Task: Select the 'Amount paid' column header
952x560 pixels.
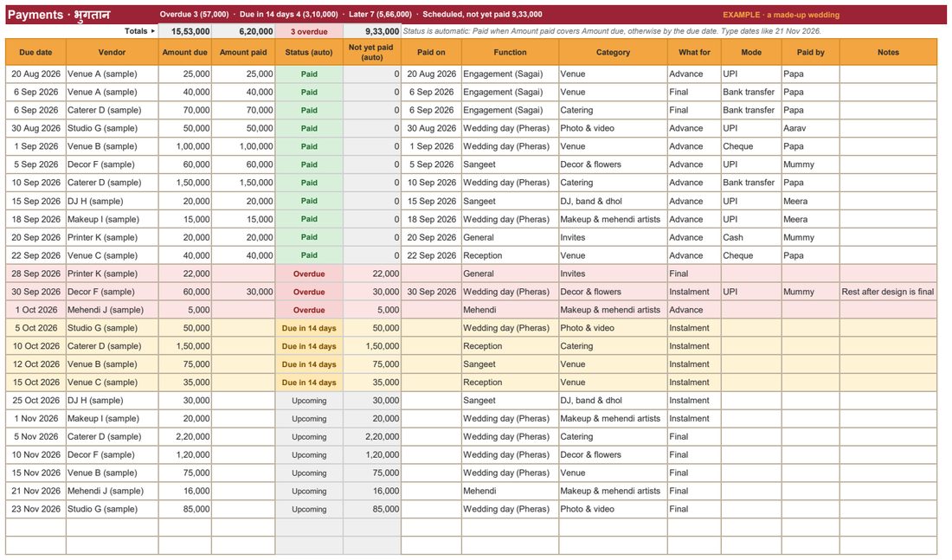Action: 243,52
